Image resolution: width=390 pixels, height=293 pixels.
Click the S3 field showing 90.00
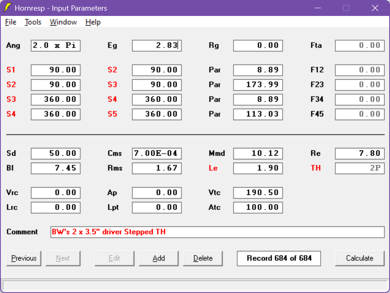(157, 85)
